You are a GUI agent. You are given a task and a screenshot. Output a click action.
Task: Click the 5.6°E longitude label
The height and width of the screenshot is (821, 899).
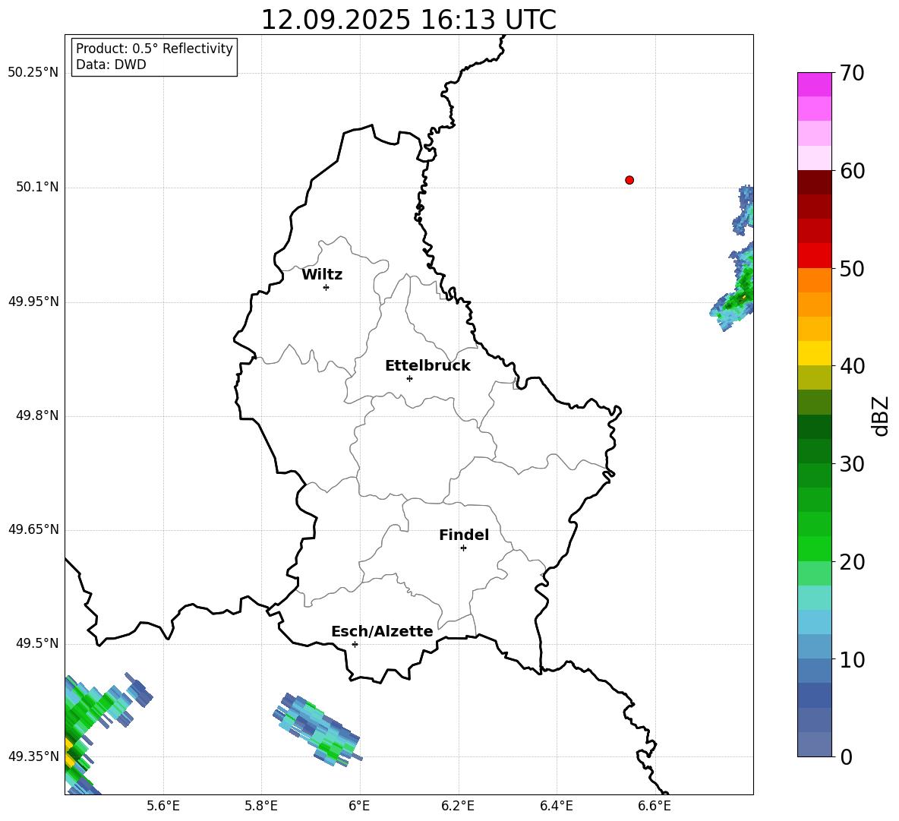pos(163,806)
